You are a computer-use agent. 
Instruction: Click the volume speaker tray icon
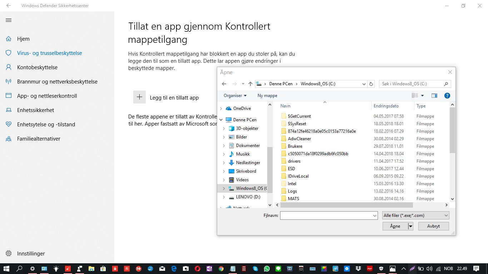pyautogui.click(x=429, y=269)
